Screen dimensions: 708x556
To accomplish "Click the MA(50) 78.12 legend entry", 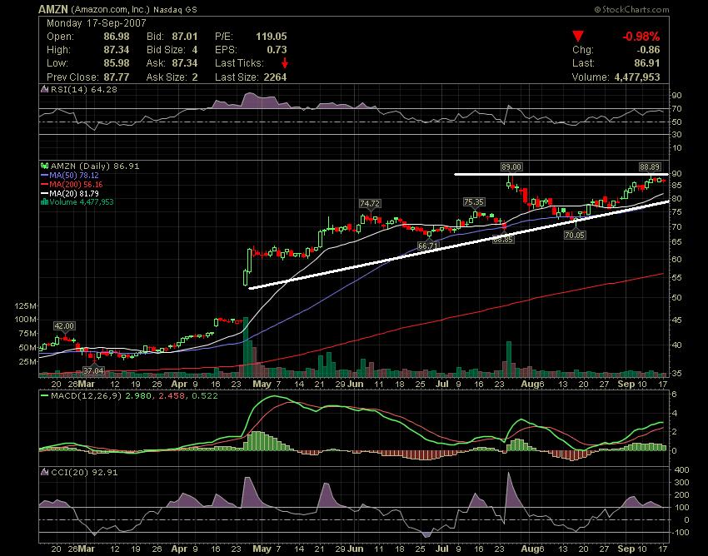I will click(x=69, y=175).
